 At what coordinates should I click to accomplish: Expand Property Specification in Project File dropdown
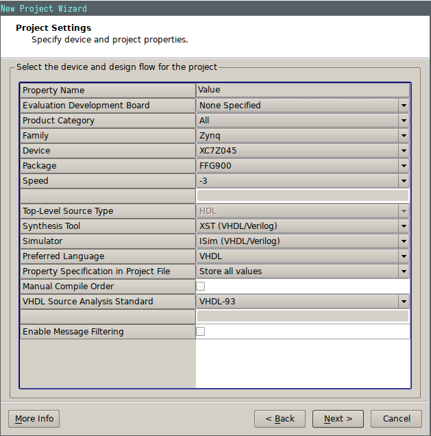[x=303, y=271]
